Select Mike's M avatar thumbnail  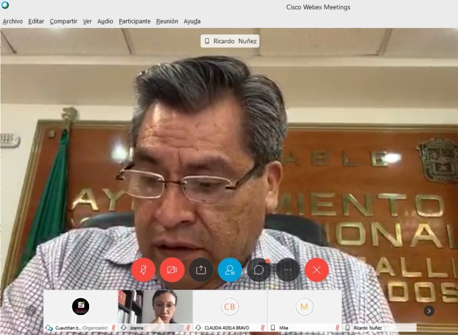click(304, 307)
